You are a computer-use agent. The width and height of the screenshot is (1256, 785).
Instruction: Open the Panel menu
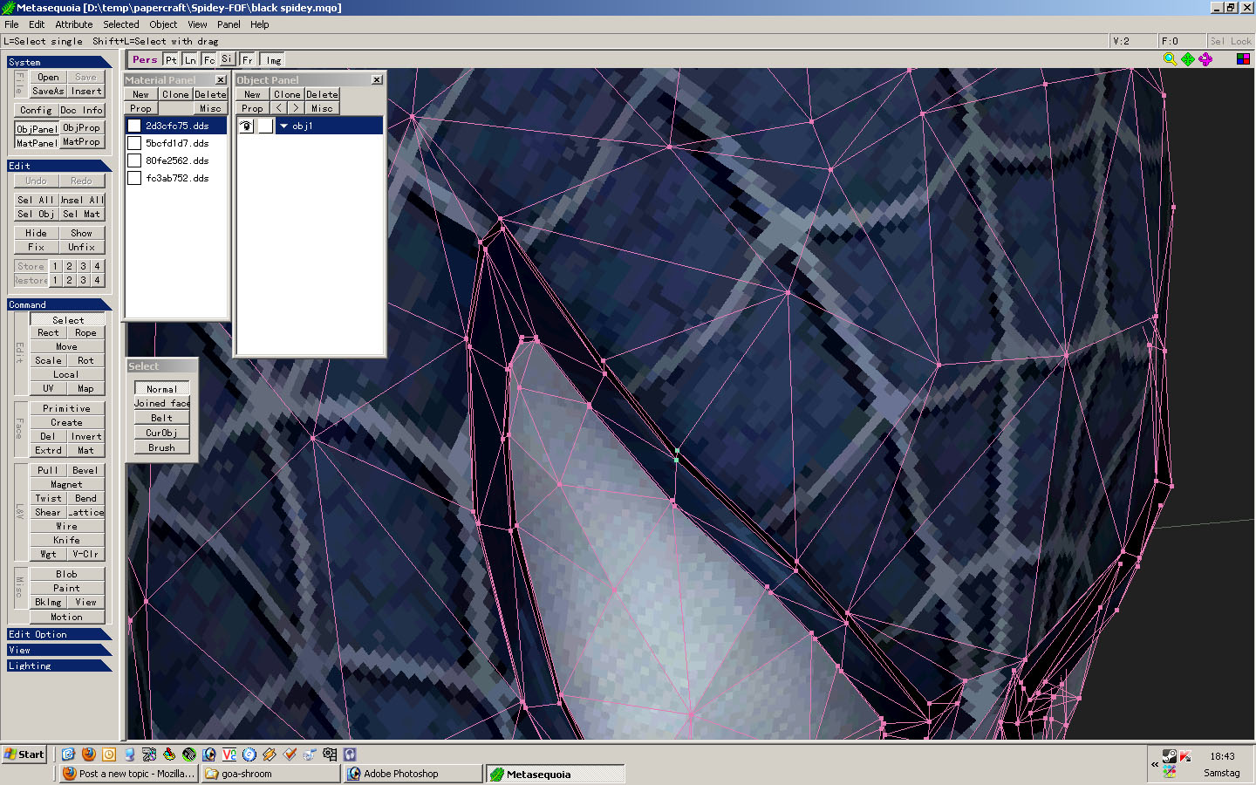[229, 24]
